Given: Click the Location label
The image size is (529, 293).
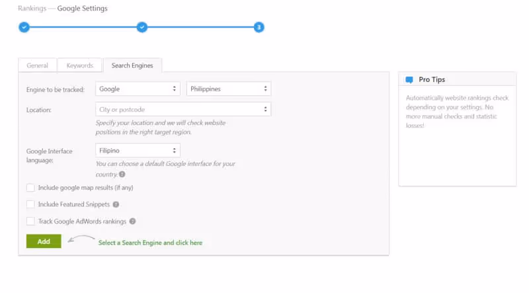Looking at the screenshot, I should point(39,110).
